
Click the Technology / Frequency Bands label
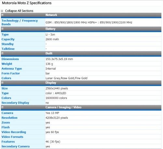20,22
